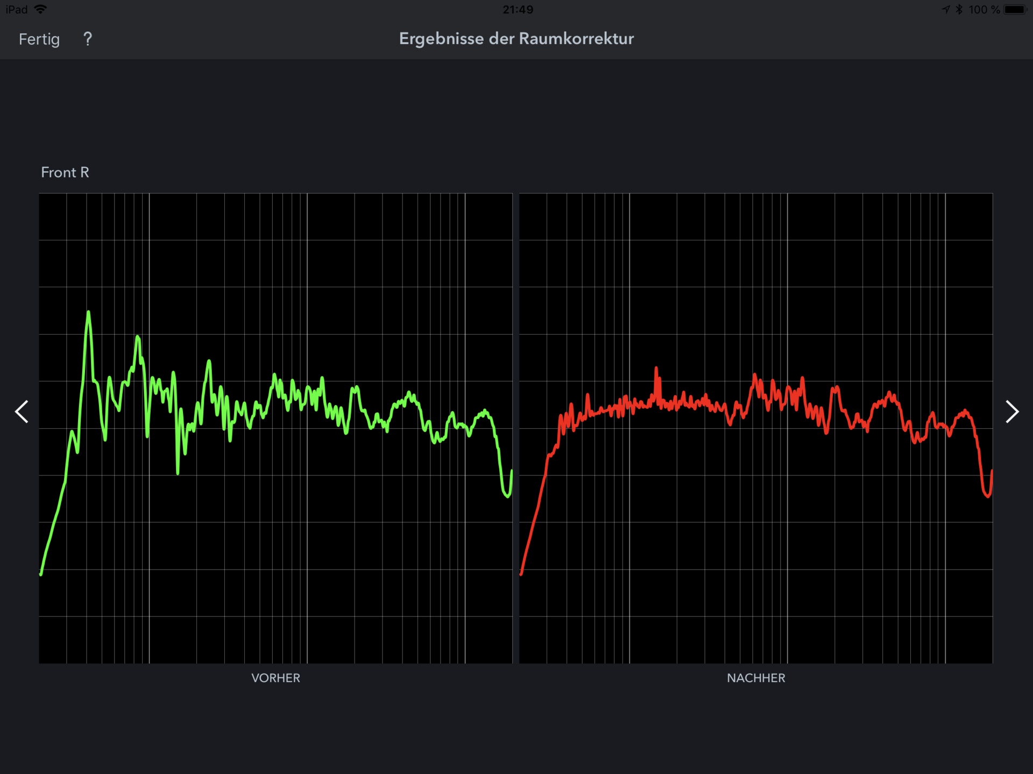This screenshot has width=1033, height=774.
Task: Tap the Fertig done button
Action: pos(39,39)
